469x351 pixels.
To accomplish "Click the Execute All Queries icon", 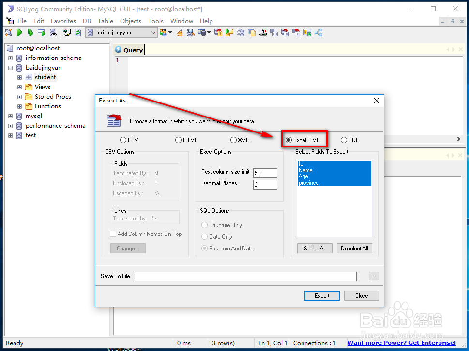I will pos(30,32).
